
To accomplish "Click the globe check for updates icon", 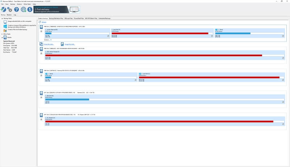I will [23, 9].
